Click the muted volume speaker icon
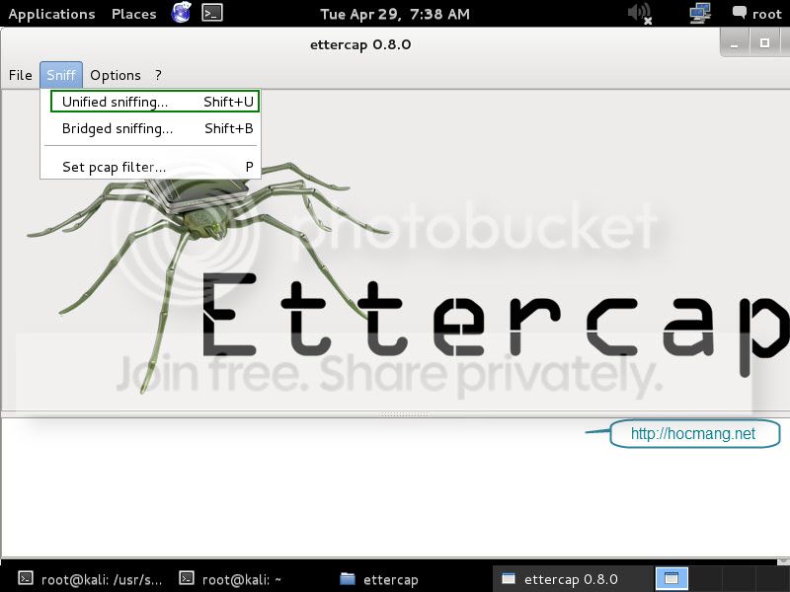790x592 pixels. 640,13
